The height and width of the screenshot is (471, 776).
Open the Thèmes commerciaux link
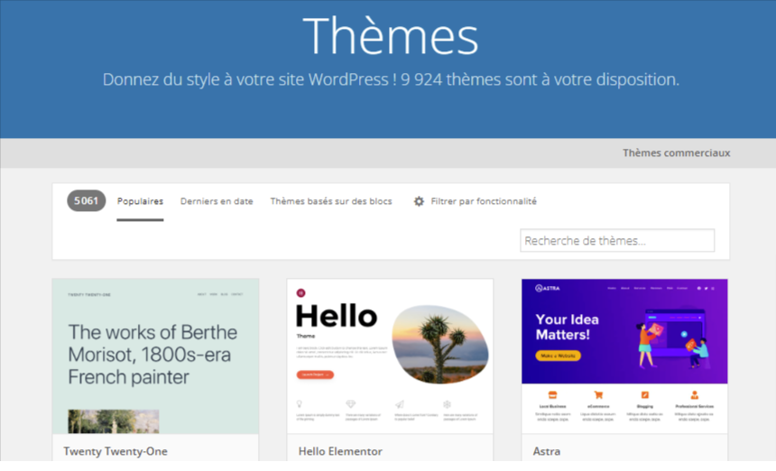coord(676,152)
